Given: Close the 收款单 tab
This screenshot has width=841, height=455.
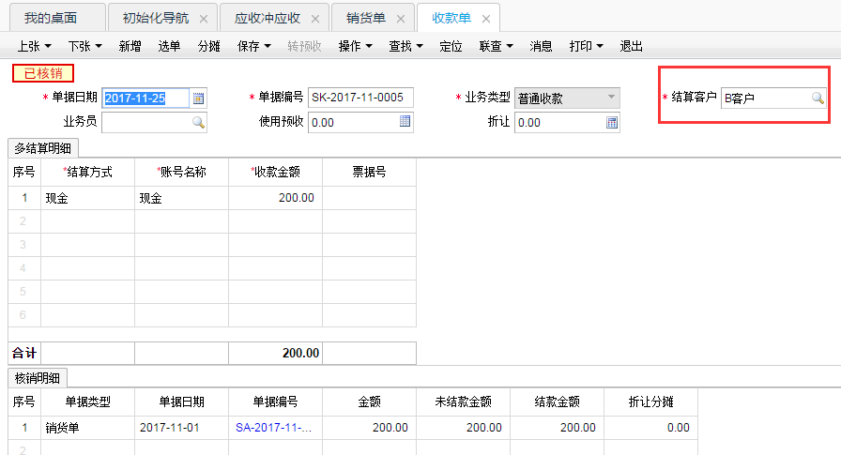Looking at the screenshot, I should [486, 19].
